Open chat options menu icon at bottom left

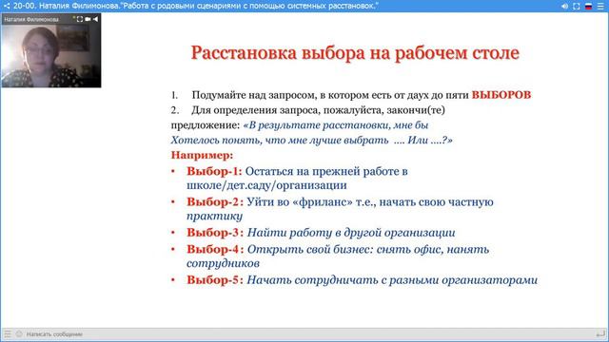(8, 333)
